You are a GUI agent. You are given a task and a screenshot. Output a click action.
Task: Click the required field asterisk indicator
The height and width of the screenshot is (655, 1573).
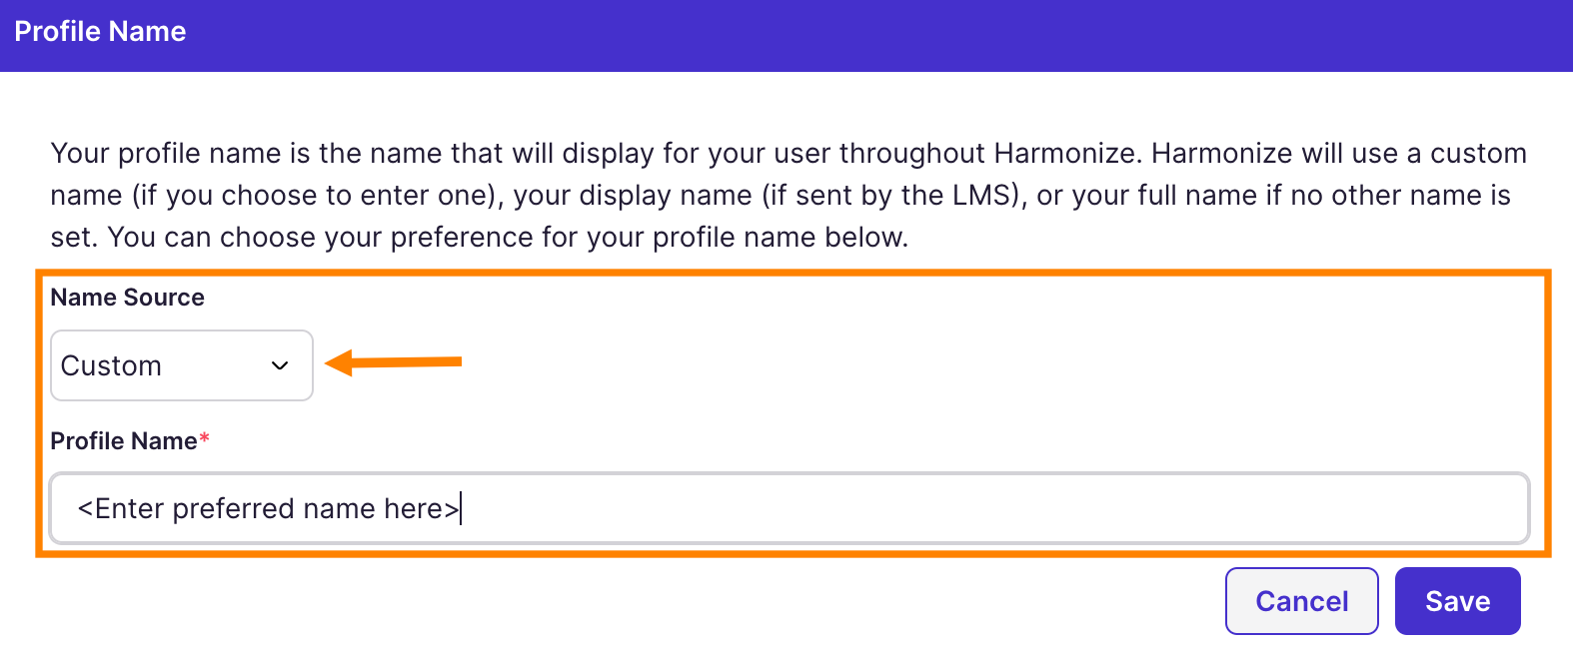(x=204, y=437)
